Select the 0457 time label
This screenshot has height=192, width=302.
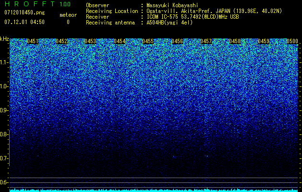(x=206, y=41)
